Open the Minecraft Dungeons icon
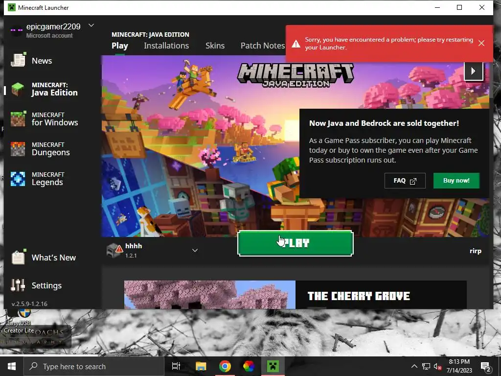Viewport: 501px width, 376px height. pos(18,149)
